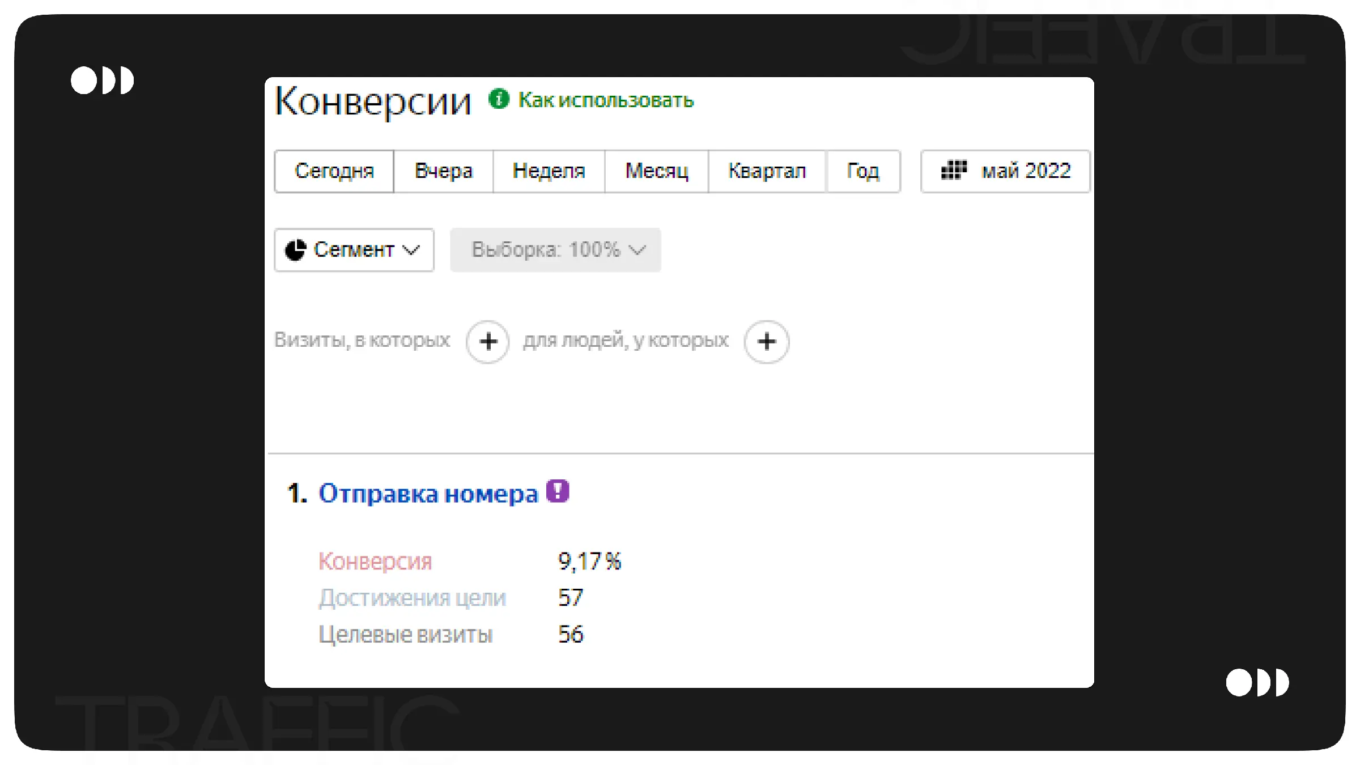Open the май 2022 date picker
This screenshot has width=1360, height=765.
(1025, 171)
